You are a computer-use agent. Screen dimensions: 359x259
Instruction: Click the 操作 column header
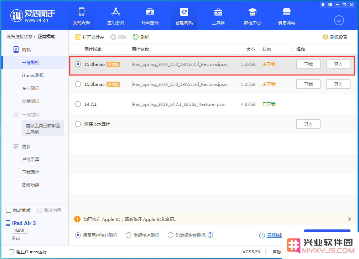(300, 50)
